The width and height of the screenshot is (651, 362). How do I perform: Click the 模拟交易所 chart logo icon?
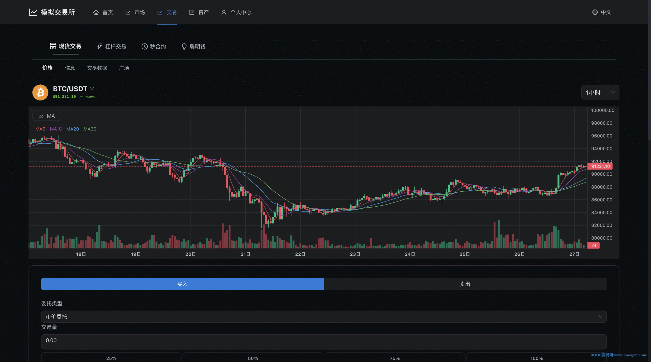pyautogui.click(x=33, y=12)
